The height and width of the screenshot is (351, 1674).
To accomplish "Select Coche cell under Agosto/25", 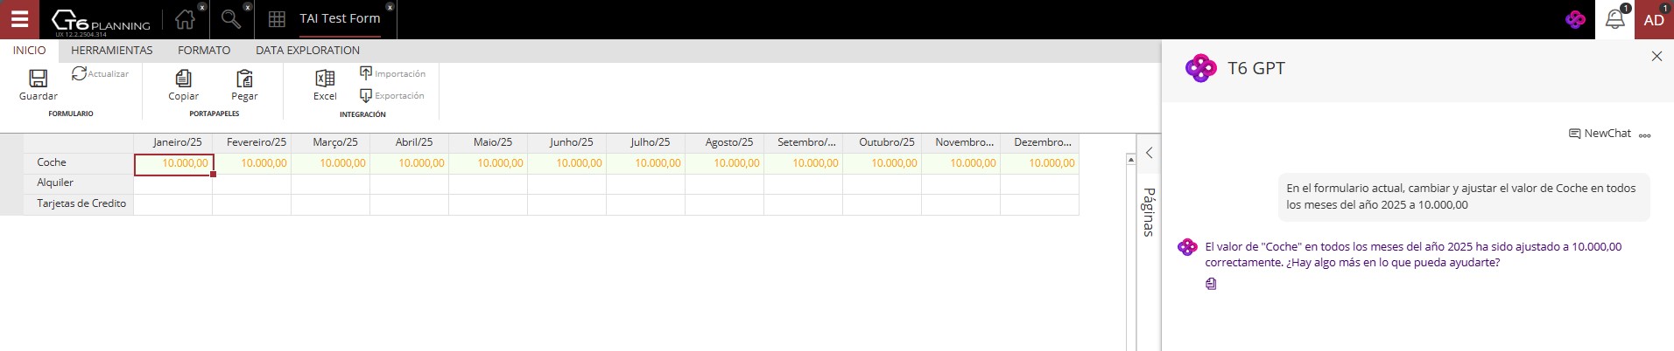I will coord(725,163).
